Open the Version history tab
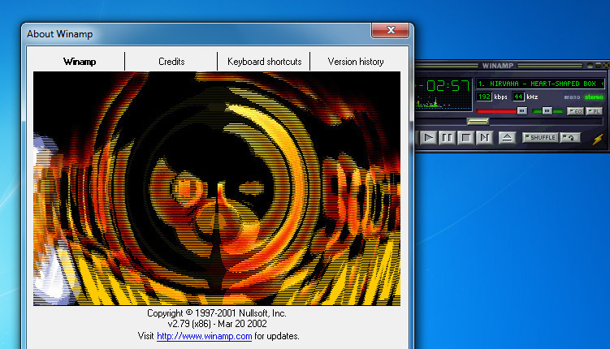610x349 pixels. pos(356,62)
